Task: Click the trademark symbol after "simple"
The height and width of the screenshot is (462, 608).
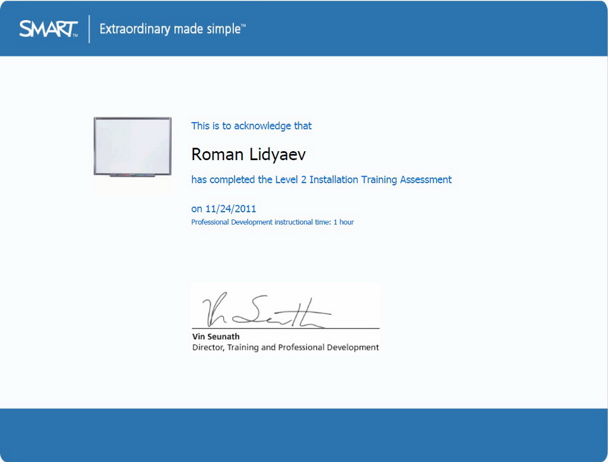Action: tap(243, 26)
